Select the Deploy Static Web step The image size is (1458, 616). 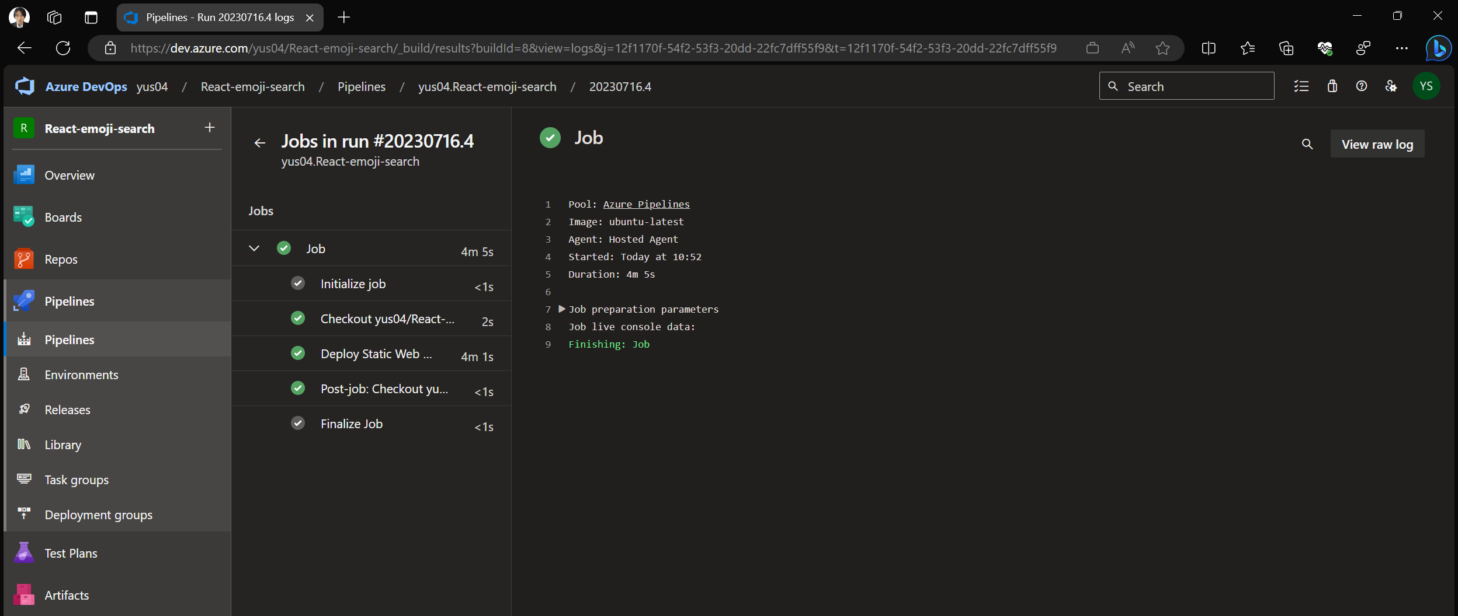tap(372, 354)
